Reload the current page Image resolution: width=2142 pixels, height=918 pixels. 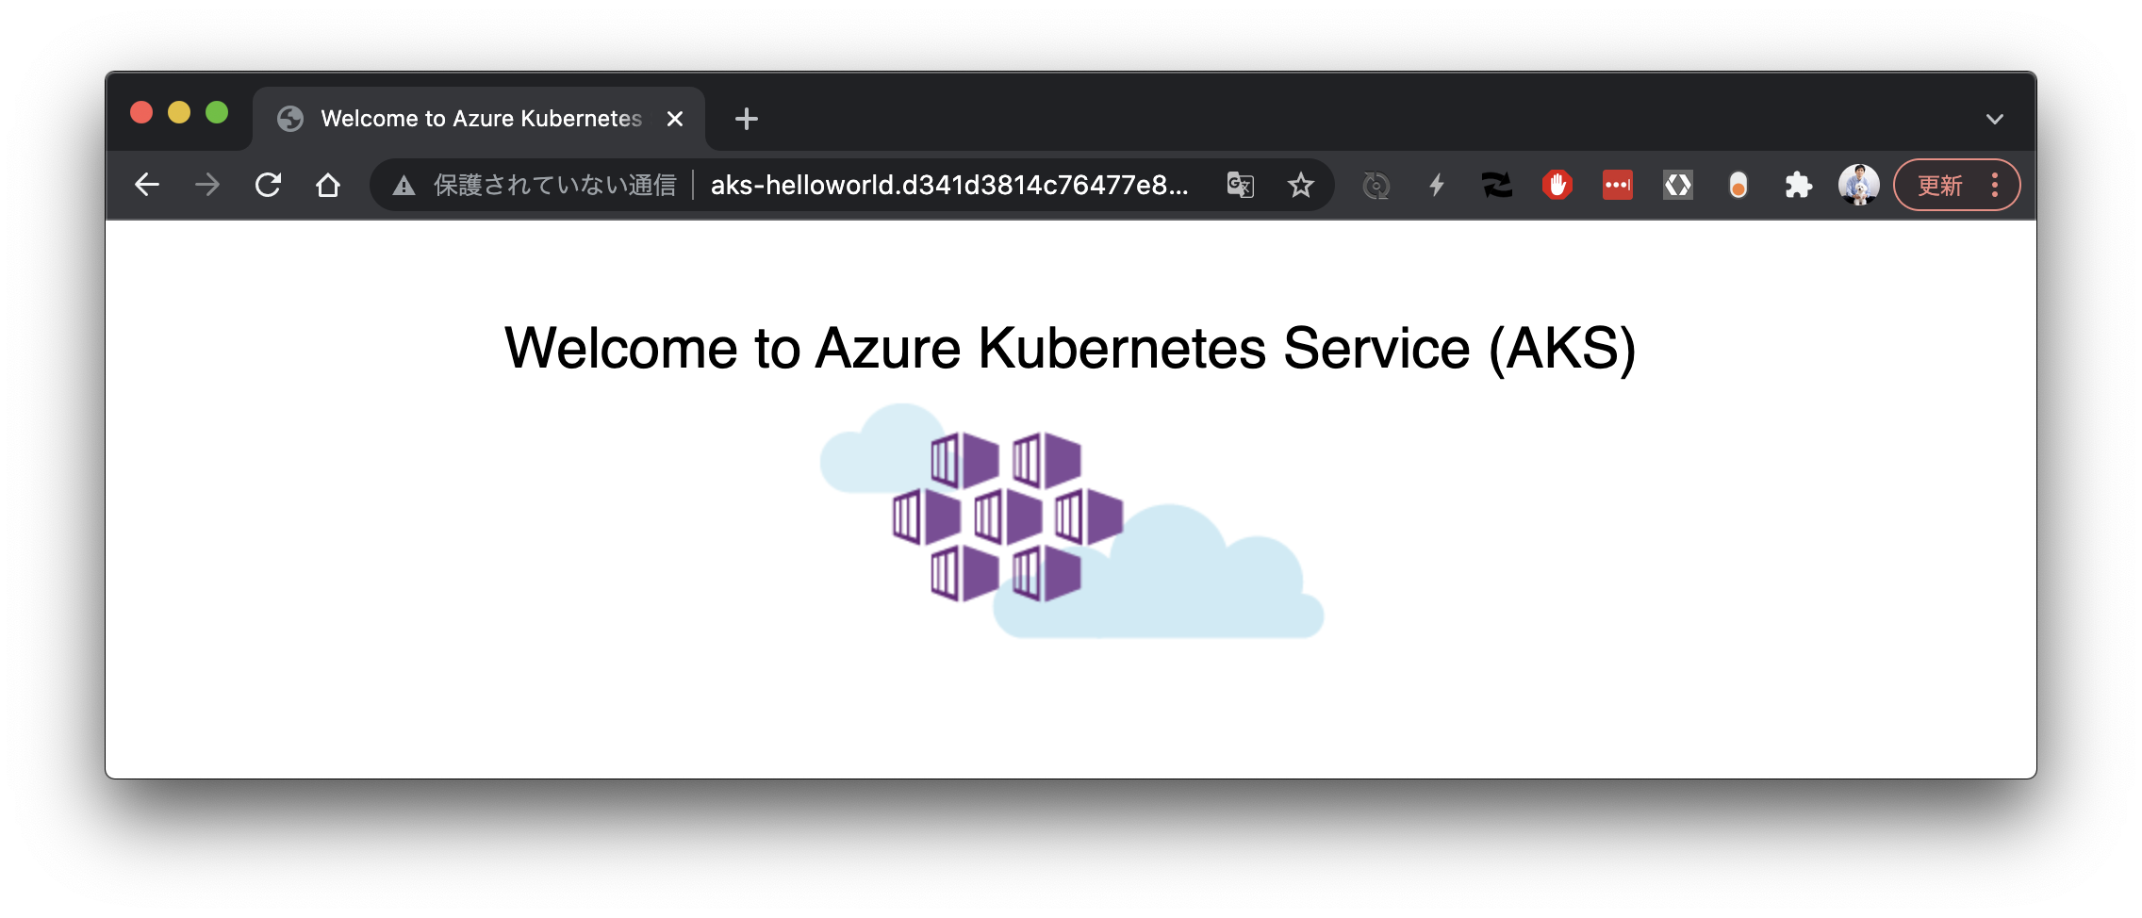click(268, 185)
